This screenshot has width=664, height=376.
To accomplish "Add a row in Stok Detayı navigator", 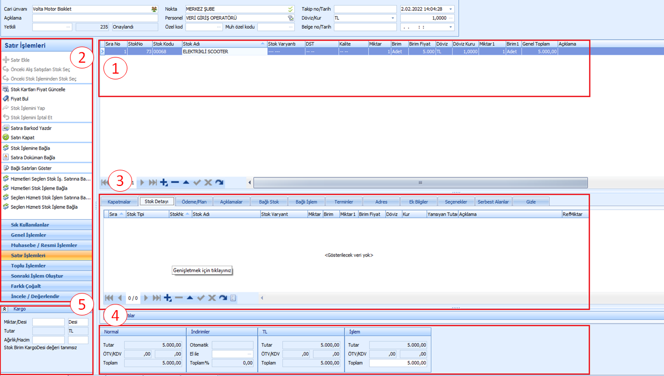I will tap(168, 298).
